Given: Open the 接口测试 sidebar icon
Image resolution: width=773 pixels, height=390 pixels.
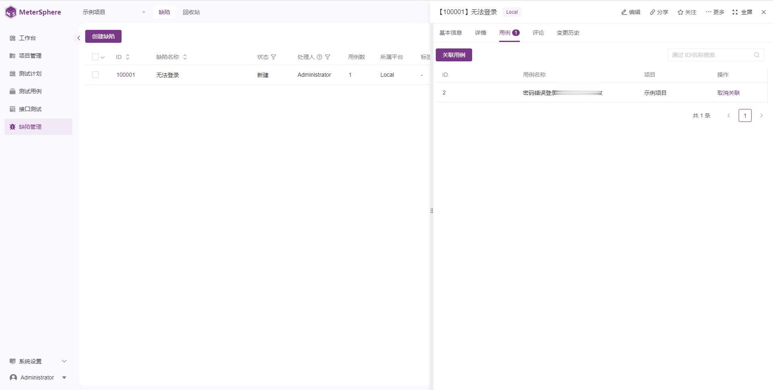Looking at the screenshot, I should (13, 109).
